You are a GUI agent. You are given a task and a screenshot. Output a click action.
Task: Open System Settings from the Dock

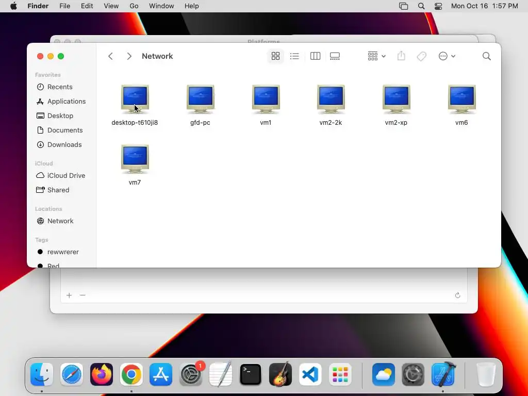[191, 374]
